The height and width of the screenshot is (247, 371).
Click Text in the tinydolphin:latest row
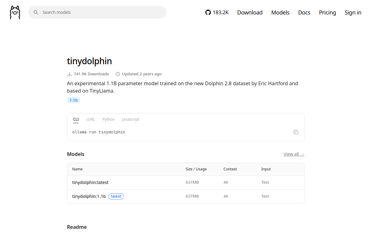click(x=265, y=182)
